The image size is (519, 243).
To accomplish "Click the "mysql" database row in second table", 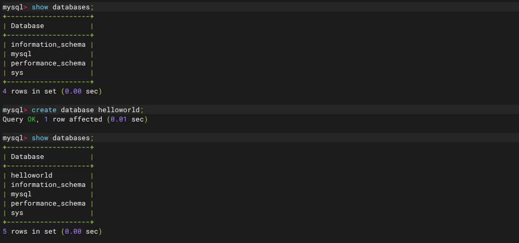I will (x=21, y=194).
